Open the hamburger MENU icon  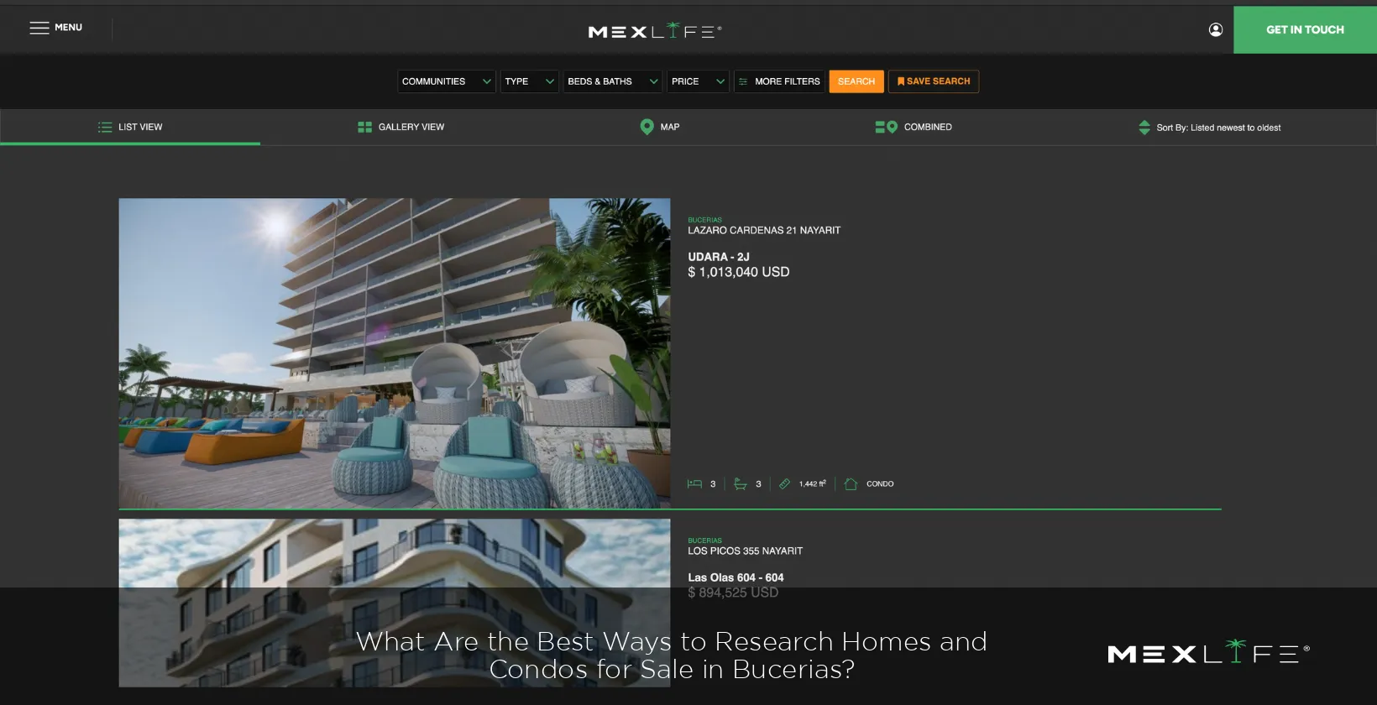coord(39,28)
